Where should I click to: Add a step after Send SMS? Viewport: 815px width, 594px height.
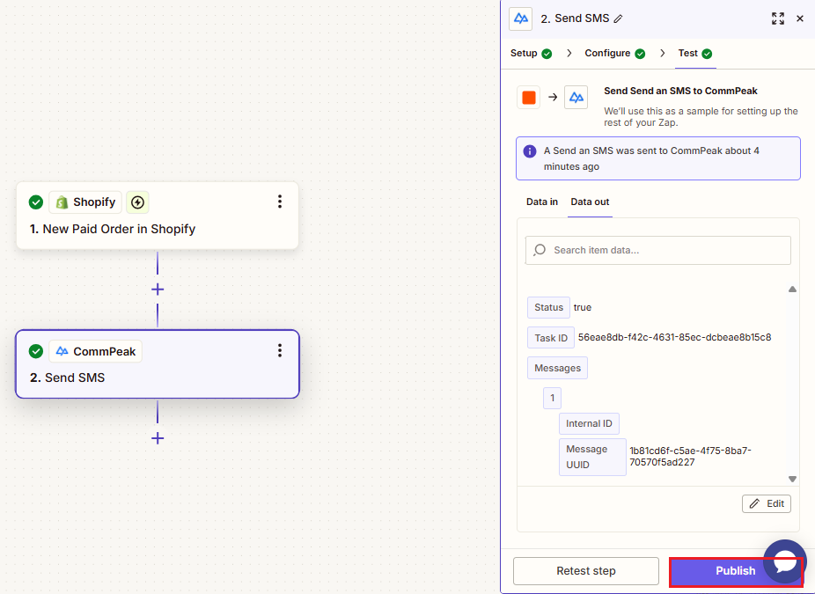[158, 438]
